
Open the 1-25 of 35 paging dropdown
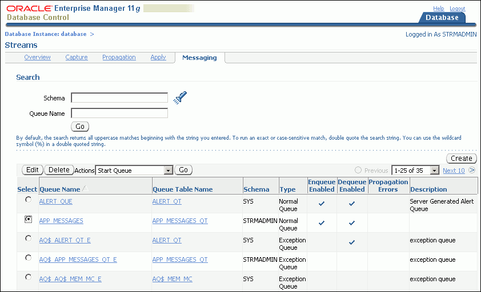point(416,171)
